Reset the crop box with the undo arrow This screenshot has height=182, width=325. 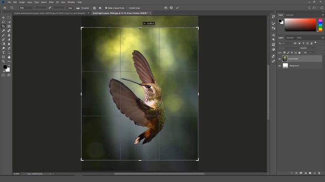click(166, 8)
